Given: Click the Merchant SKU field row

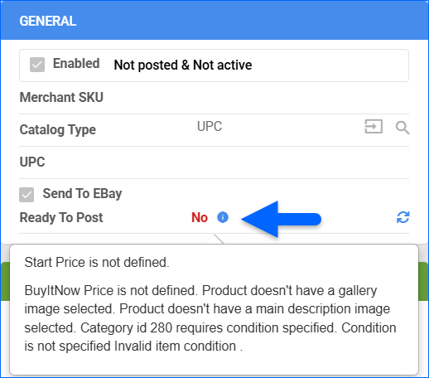Looking at the screenshot, I should click(214, 98).
